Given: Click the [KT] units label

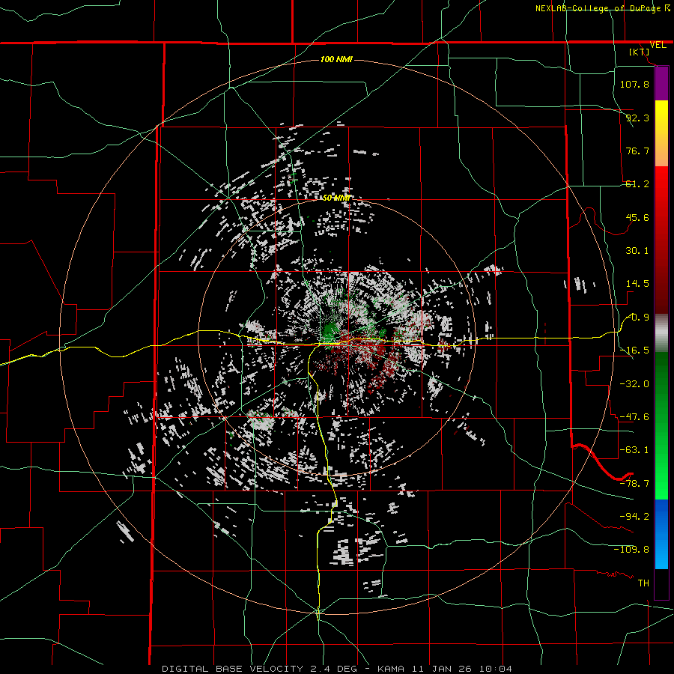Looking at the screenshot, I should tap(640, 52).
